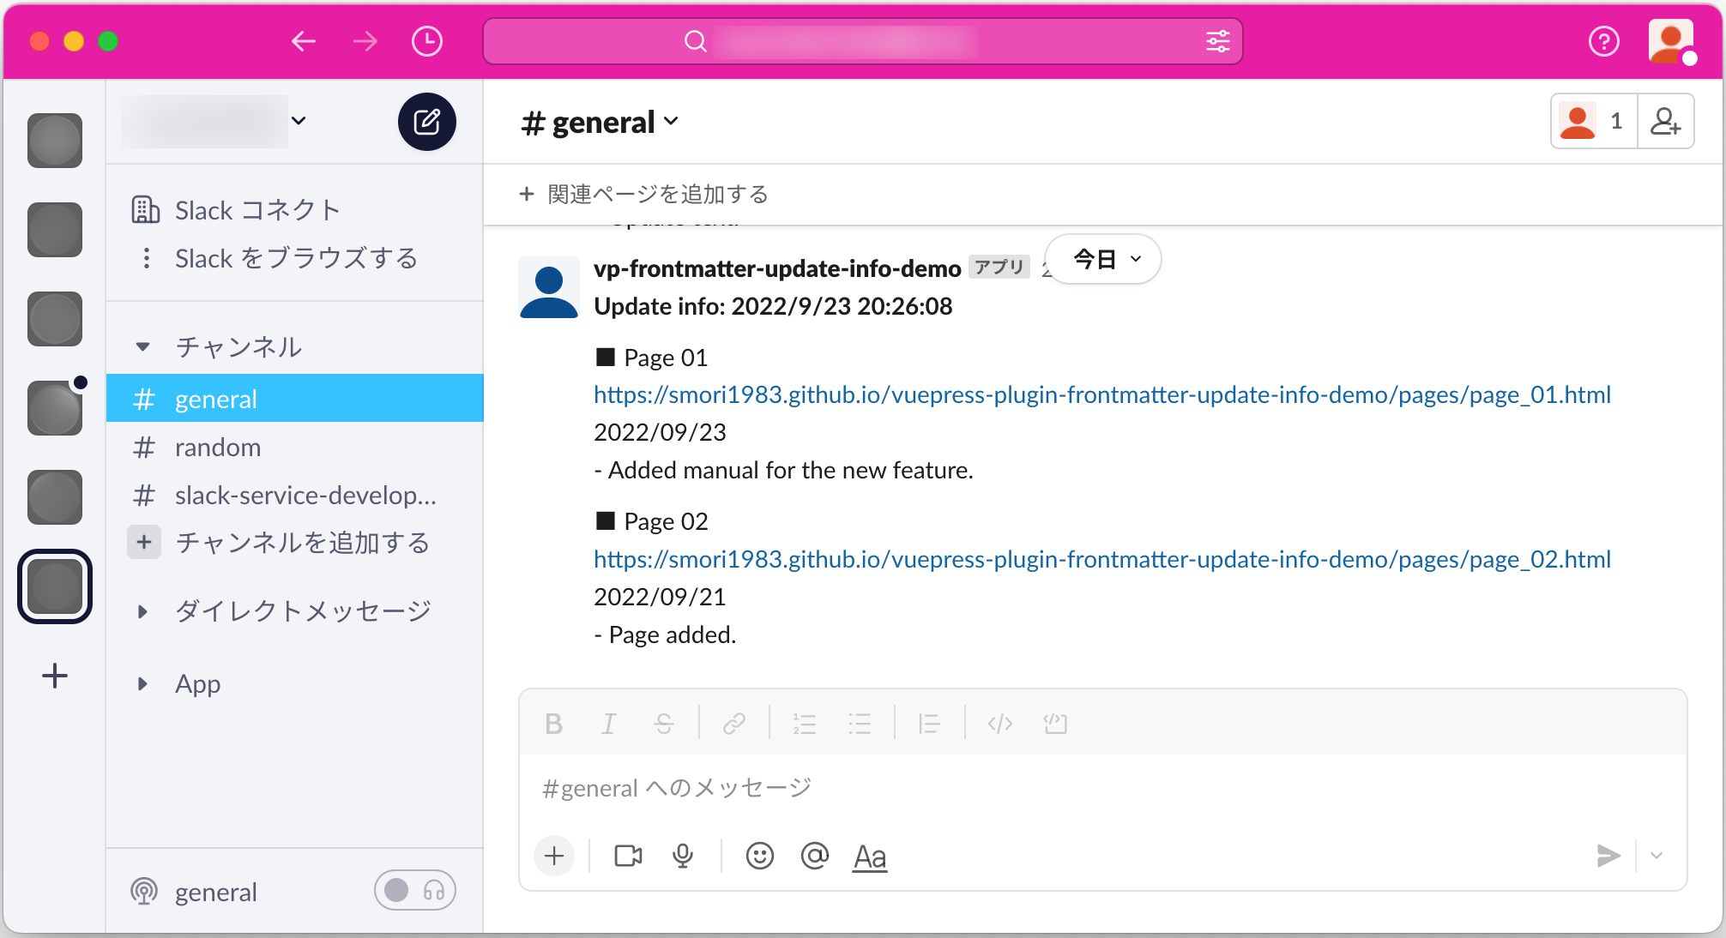This screenshot has width=1726, height=938.
Task: Open send options dropdown arrow
Action: [1657, 856]
